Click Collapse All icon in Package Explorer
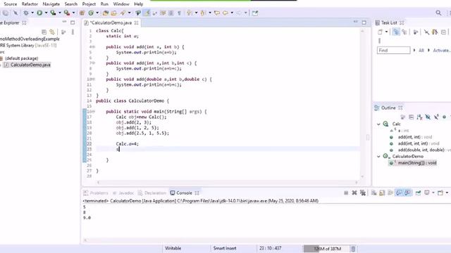The width and height of the screenshot is (451, 253). [44, 32]
